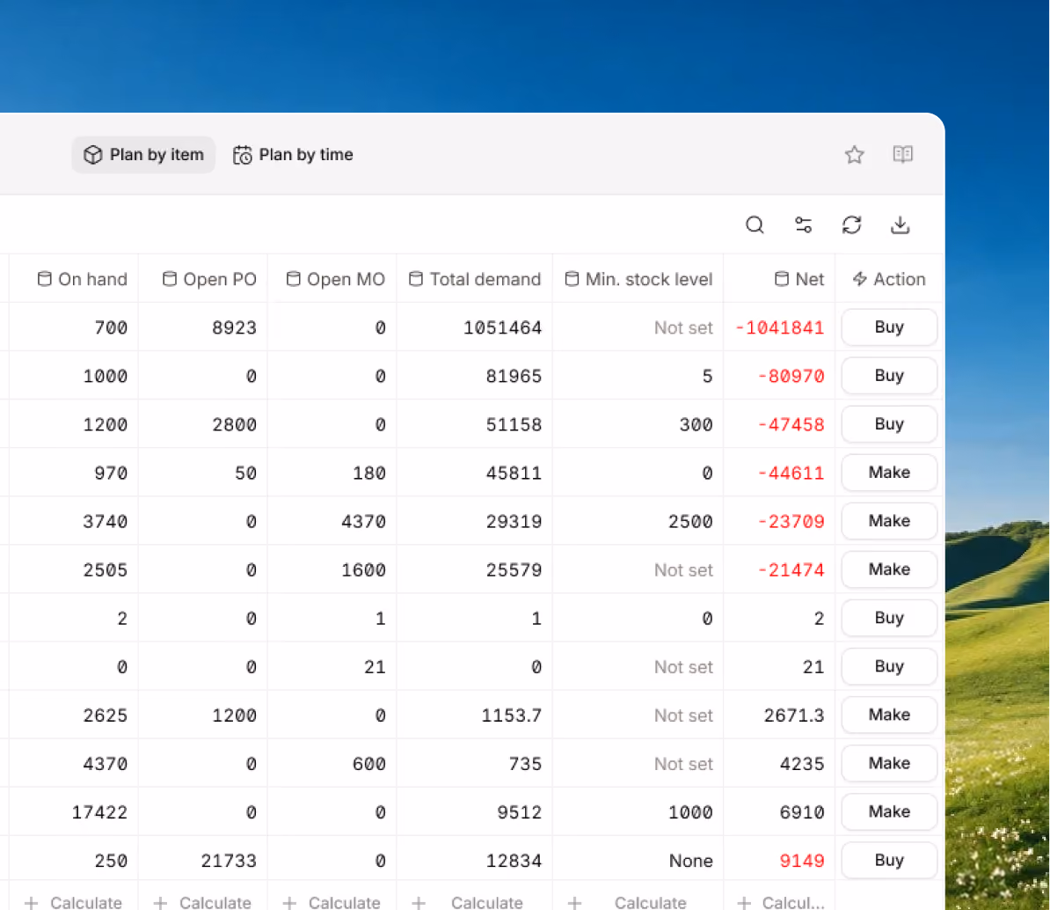Select Not set in the 1051464 demand row
The height and width of the screenshot is (910, 1050).
(683, 327)
